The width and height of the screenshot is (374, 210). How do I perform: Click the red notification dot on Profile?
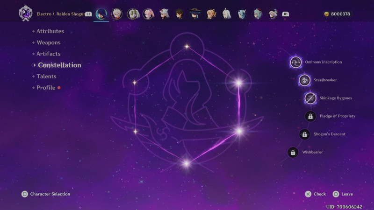pos(59,88)
